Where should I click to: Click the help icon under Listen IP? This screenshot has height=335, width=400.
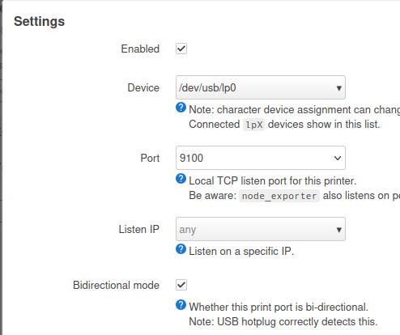[x=181, y=249]
